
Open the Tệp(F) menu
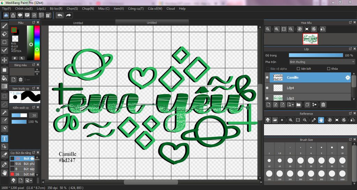coord(6,9)
